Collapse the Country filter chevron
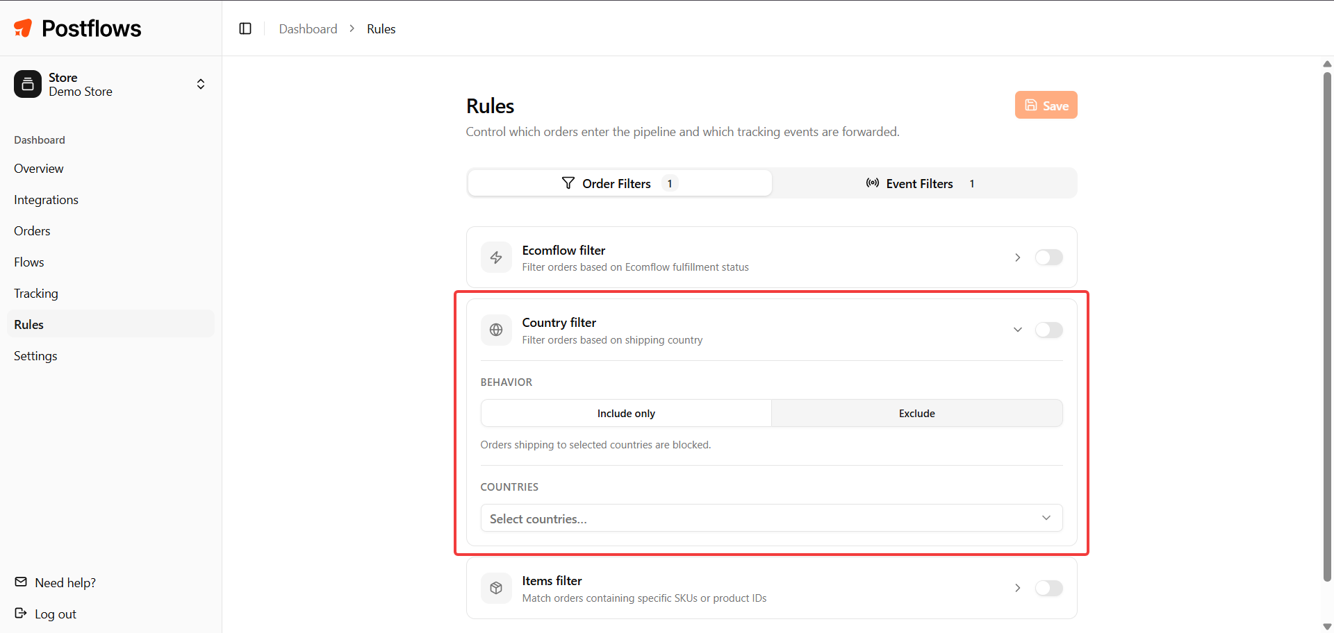Viewport: 1334px width, 633px height. (x=1018, y=330)
